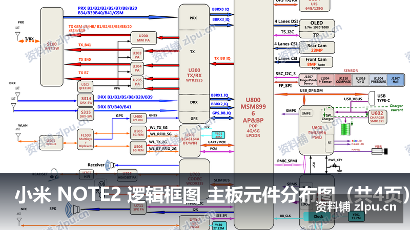Image resolution: width=410 pixels, height=230 pixels.
Task: Click the TX_BB_IQ signal label
Action: point(222,58)
